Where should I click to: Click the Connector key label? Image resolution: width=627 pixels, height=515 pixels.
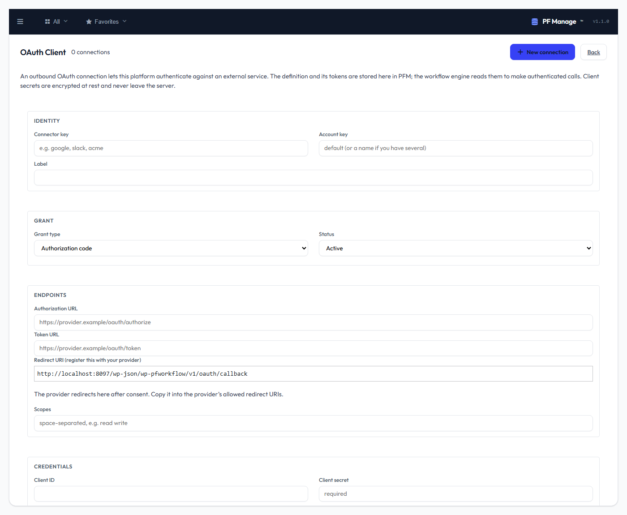coord(52,134)
